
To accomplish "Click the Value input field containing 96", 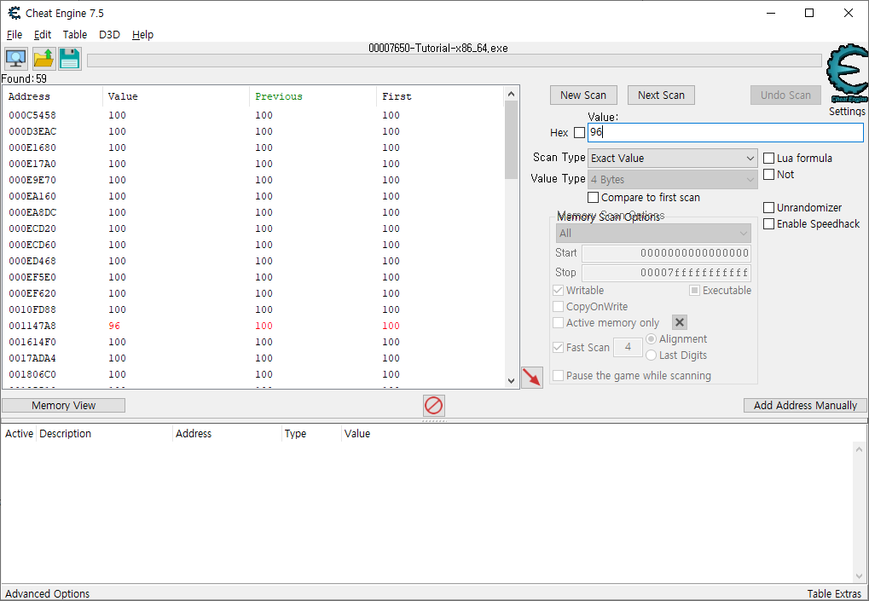I will [x=726, y=132].
